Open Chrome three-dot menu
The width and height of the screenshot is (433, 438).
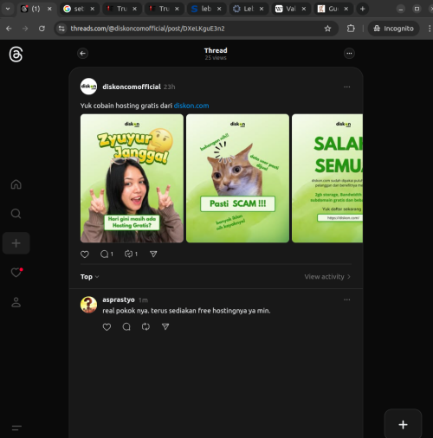pos(430,29)
